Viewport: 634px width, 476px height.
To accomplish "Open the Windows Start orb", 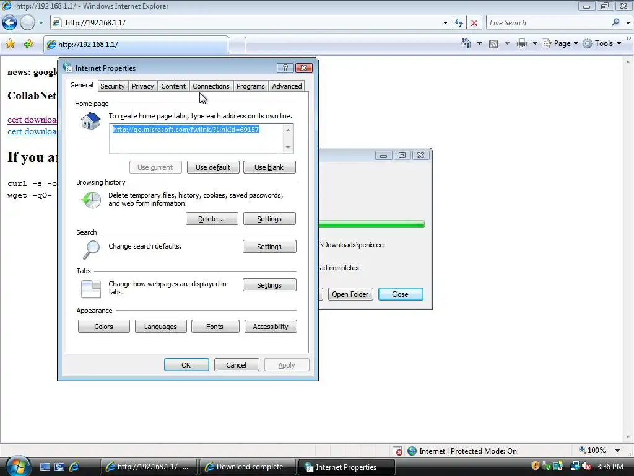I will pyautogui.click(x=18, y=466).
